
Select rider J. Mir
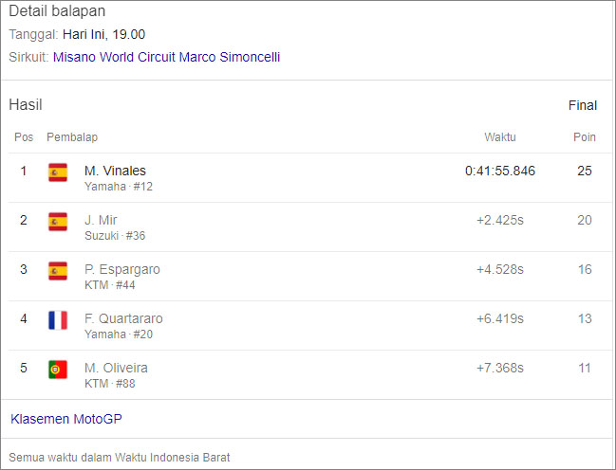point(101,220)
